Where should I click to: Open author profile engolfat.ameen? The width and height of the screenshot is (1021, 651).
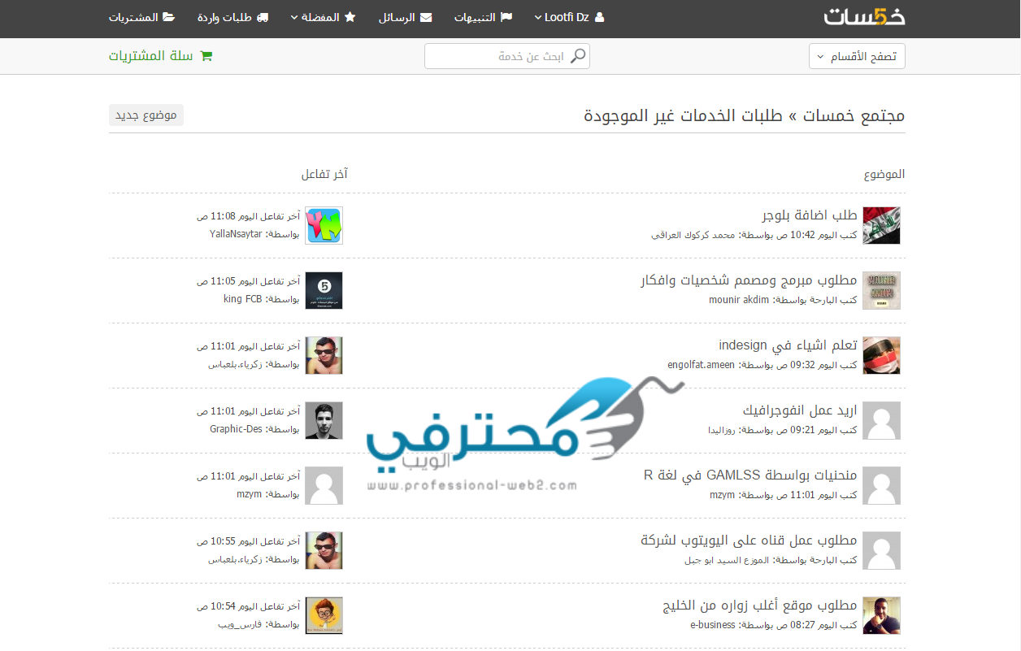(x=701, y=365)
